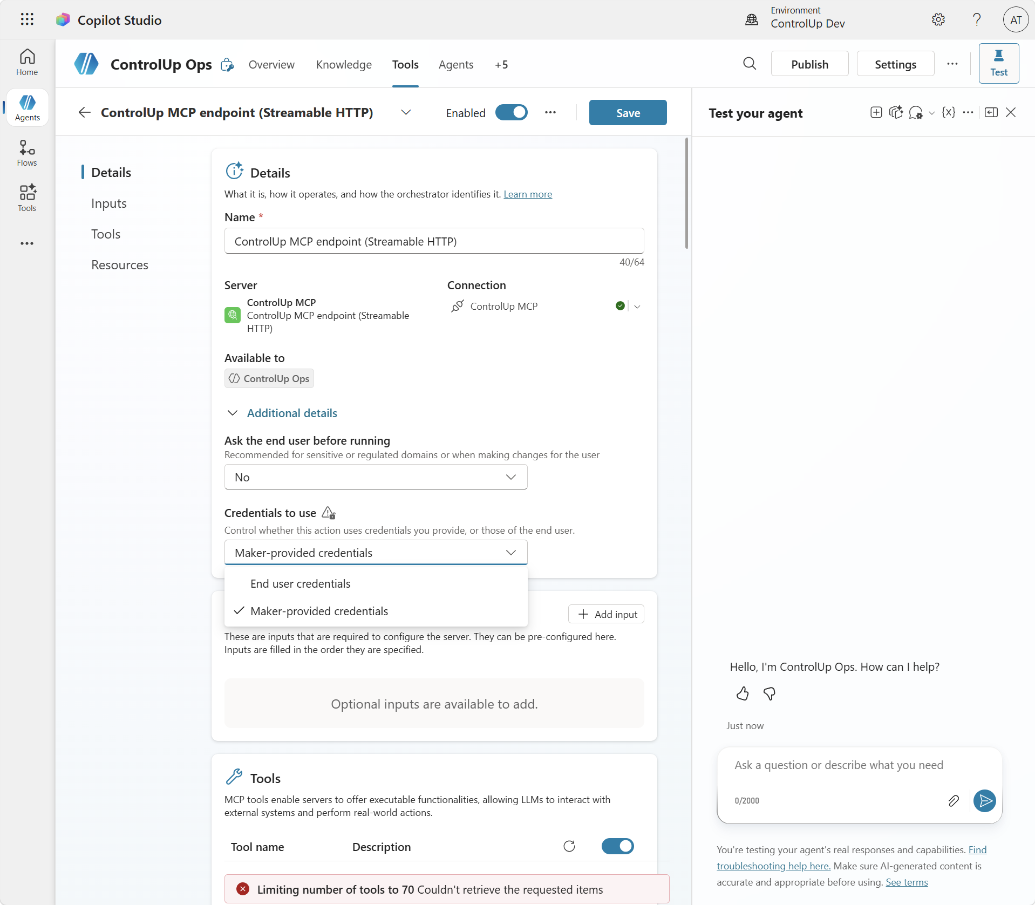Click the ControlUp Ops available-to chip
Viewport: 1035px width, 905px height.
269,378
